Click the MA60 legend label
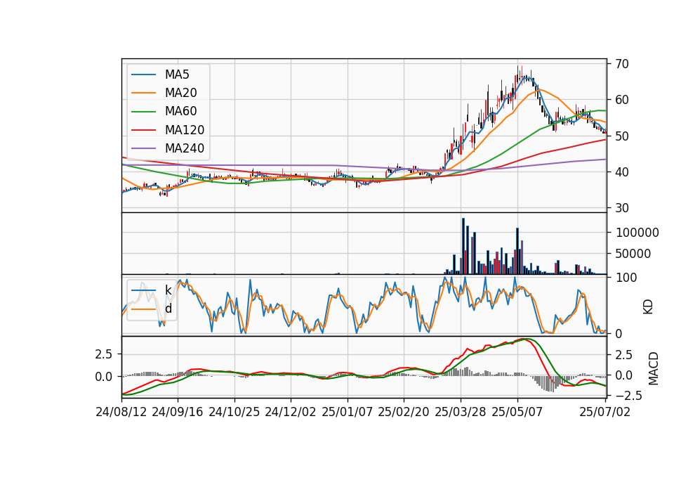Image resolution: width=674 pixels, height=485 pixels. 181,112
